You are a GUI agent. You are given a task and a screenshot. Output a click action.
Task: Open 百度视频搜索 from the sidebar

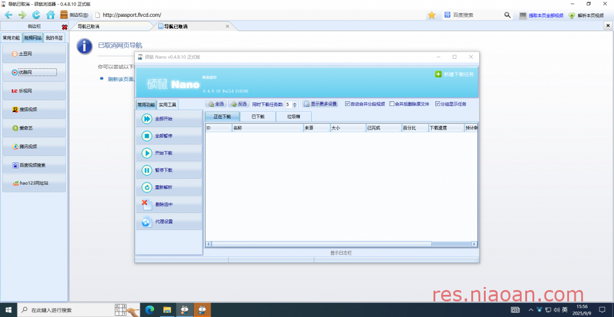coord(34,165)
